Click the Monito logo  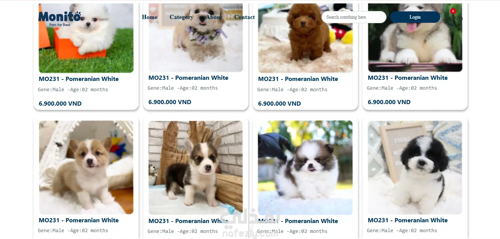pos(59,18)
